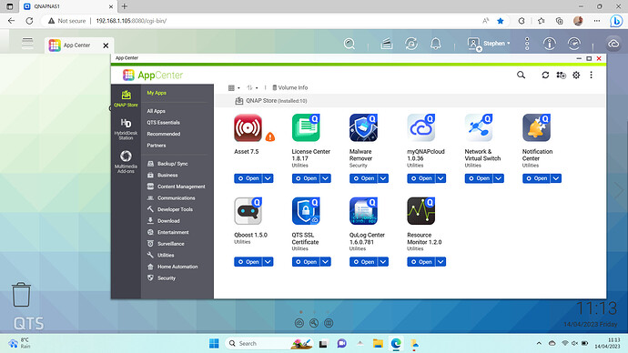Open the QTS main menu hamburger icon
This screenshot has height=353, width=628.
click(27, 44)
